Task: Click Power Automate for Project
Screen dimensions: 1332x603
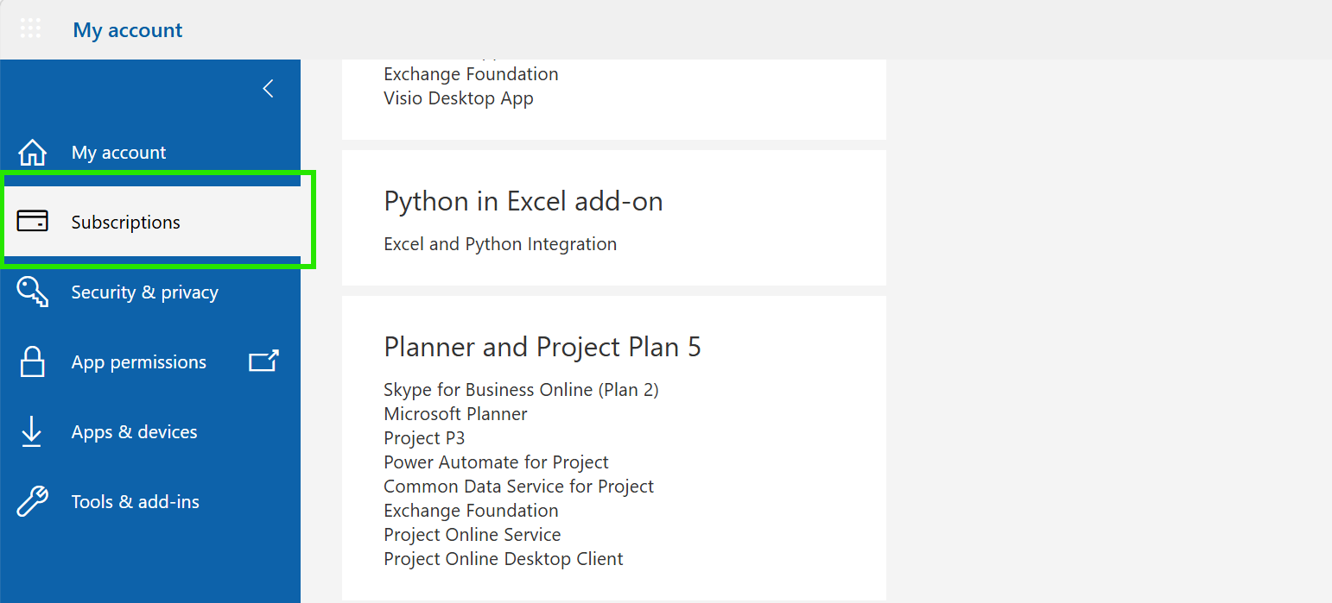Action: coord(496,462)
